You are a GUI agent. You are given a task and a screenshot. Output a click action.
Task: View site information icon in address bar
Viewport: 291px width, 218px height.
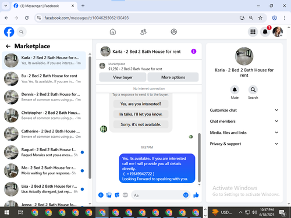point(39,18)
